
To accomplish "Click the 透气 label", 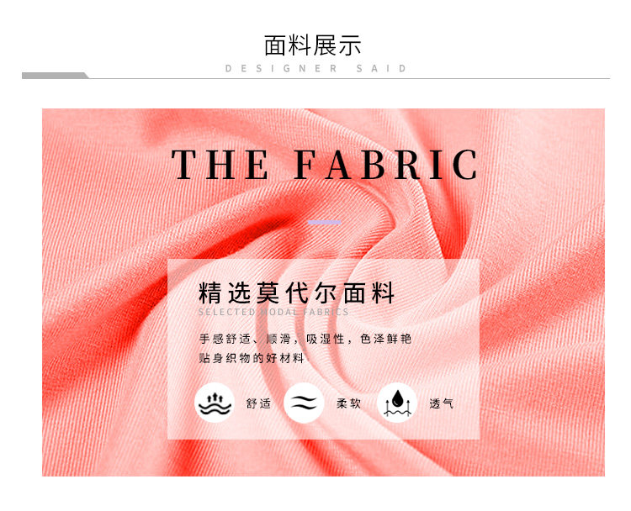I will [442, 403].
